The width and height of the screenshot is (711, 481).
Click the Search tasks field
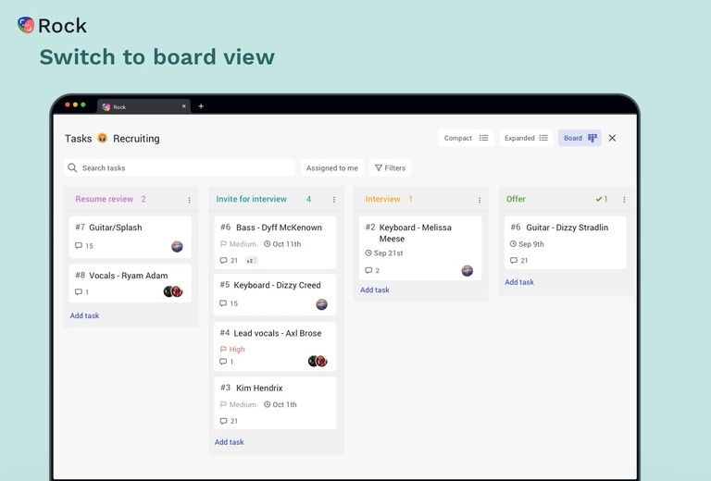click(x=180, y=168)
